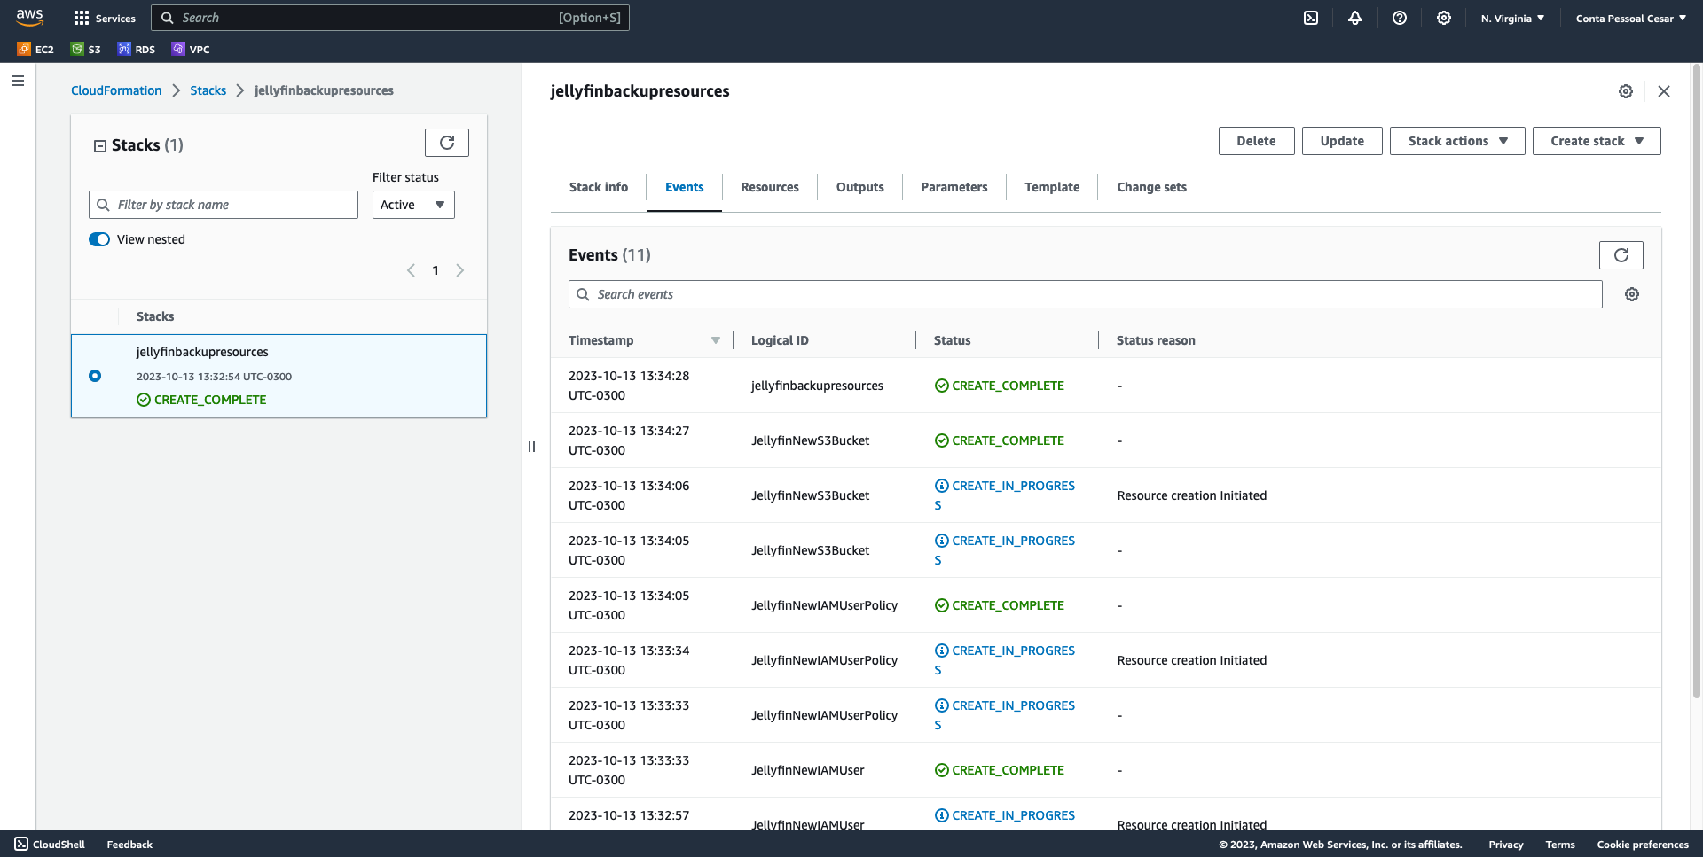This screenshot has height=857, width=1703.
Task: Open the Filter status Active dropdown
Action: pos(413,205)
